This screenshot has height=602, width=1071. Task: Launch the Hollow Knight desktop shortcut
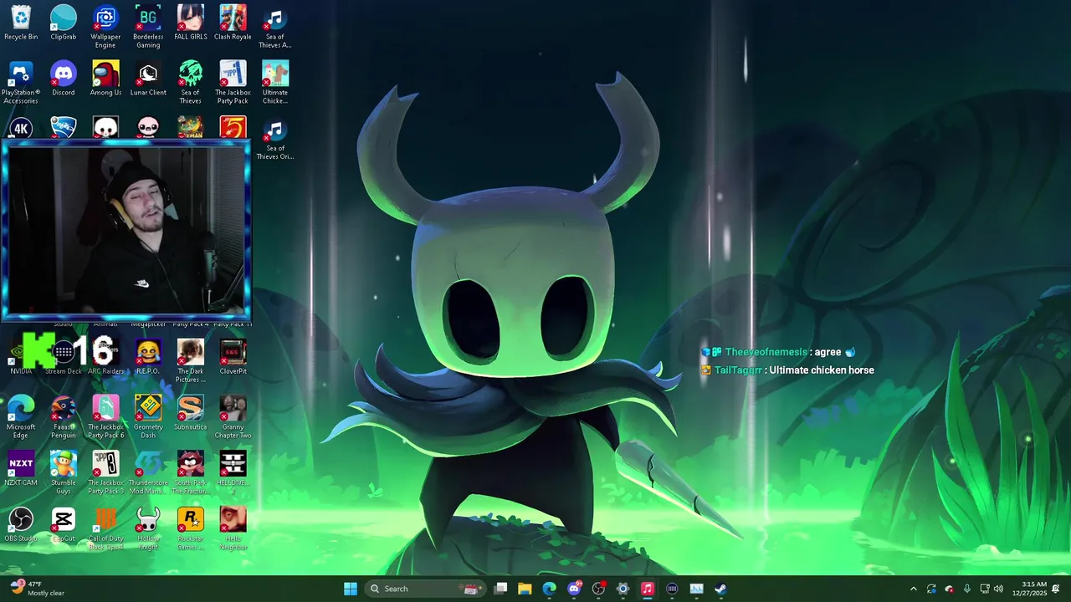pyautogui.click(x=148, y=529)
